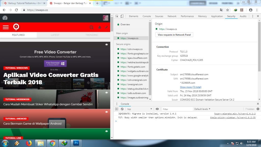Switch to the Elements tab
Viewport: 261px width, 147px height.
pos(134,16)
